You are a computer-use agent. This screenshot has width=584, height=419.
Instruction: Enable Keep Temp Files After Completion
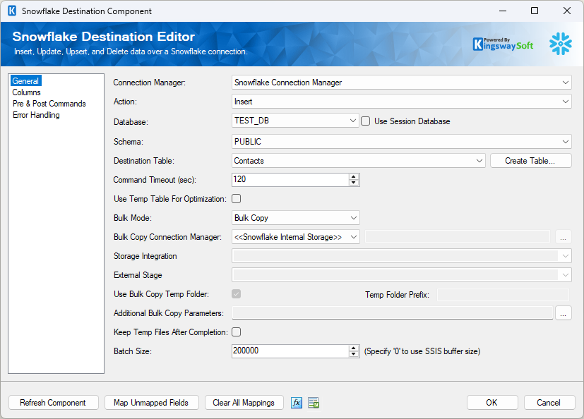point(237,332)
